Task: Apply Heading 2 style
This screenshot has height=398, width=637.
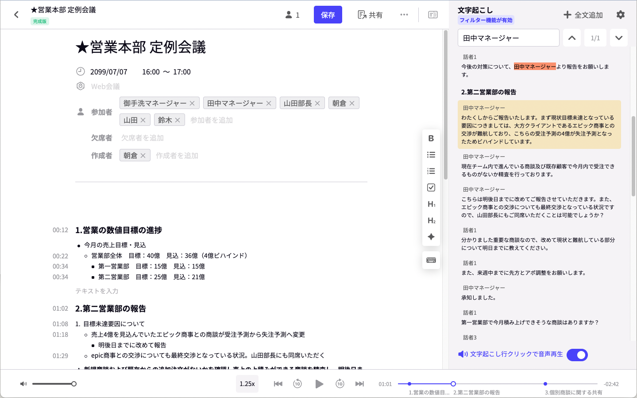Action: point(431,220)
